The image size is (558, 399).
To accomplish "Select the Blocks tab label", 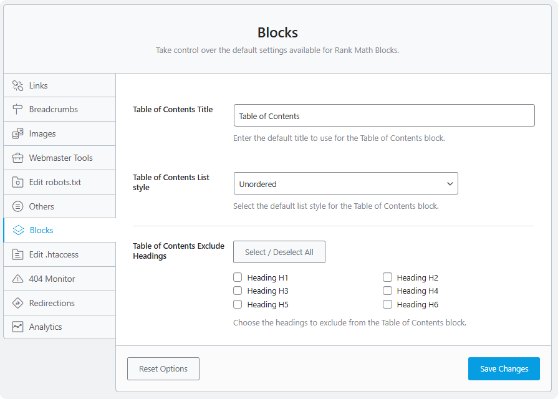I will (x=41, y=230).
